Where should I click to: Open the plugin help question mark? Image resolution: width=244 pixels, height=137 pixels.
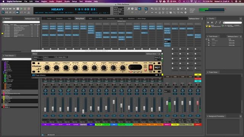160,75
